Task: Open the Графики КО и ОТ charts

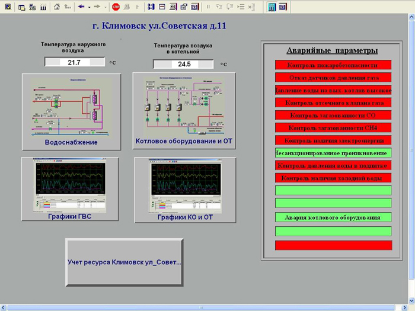Action: pos(185,190)
